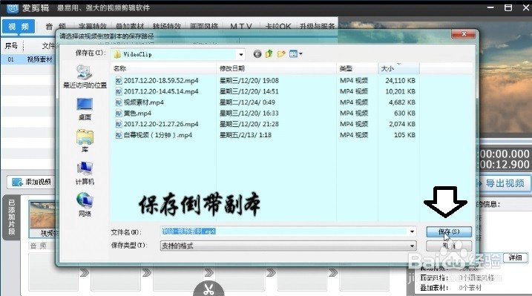This screenshot has width=532, height=296.
Task: Create new folder icon in dialog toolbar
Action: pos(281,53)
